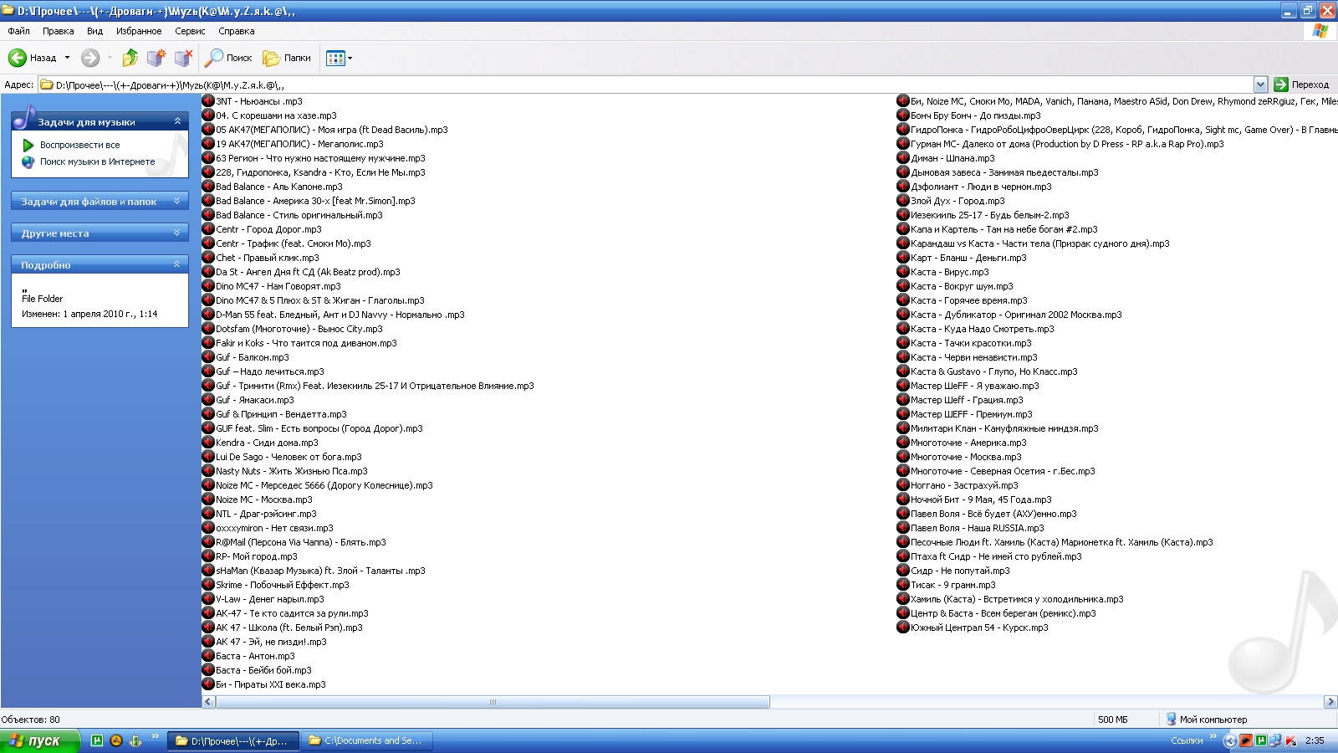The width and height of the screenshot is (1338, 753).
Task: Select file 'oxxxymiron - Нет связи.mp3'
Action: [x=268, y=528]
